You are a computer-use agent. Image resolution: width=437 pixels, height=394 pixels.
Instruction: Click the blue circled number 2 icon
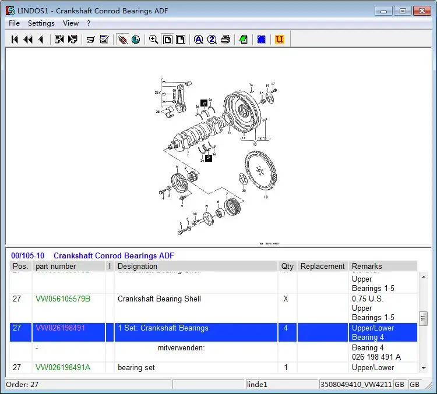click(x=212, y=40)
